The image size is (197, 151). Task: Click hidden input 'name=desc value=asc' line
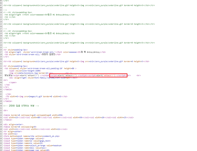point(25,148)
